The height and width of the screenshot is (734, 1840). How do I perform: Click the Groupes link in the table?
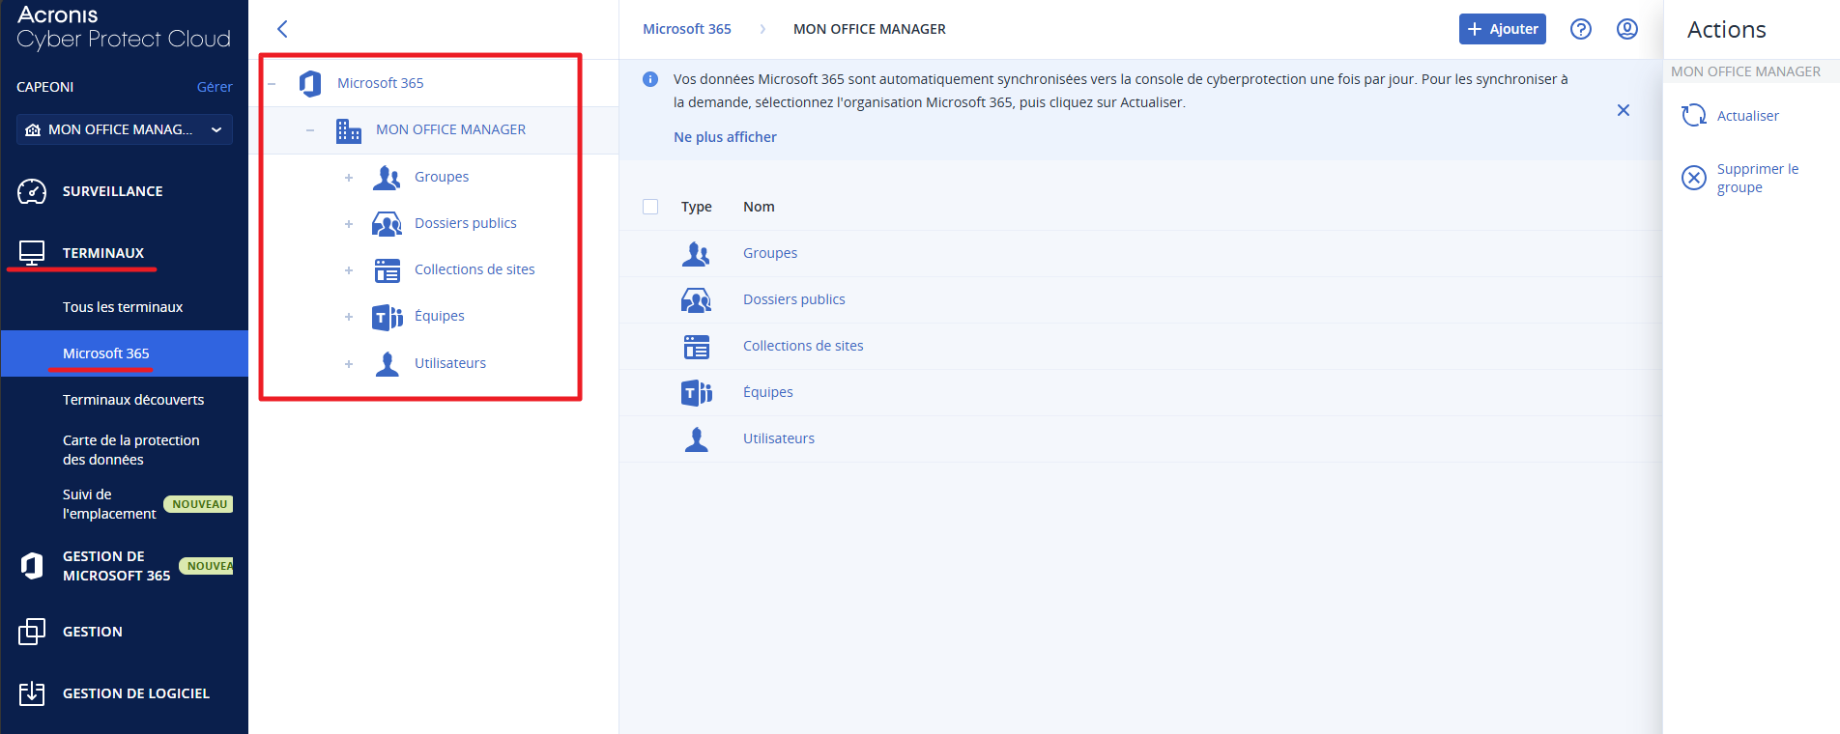(x=770, y=253)
